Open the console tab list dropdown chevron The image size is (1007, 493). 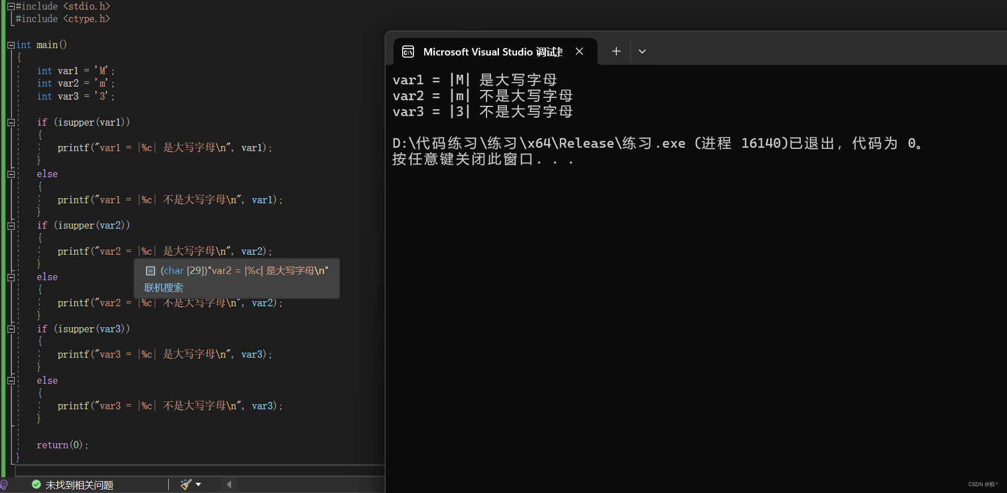tap(642, 52)
